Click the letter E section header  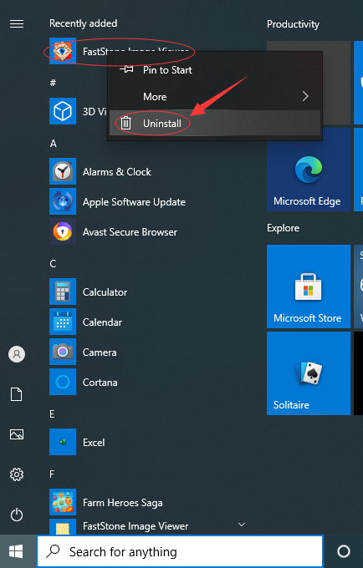pos(52,414)
